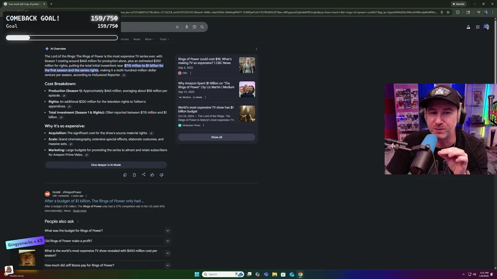Screen dimensions: 497x279
Task: Open the Windows Start menu
Action: (x=197, y=274)
